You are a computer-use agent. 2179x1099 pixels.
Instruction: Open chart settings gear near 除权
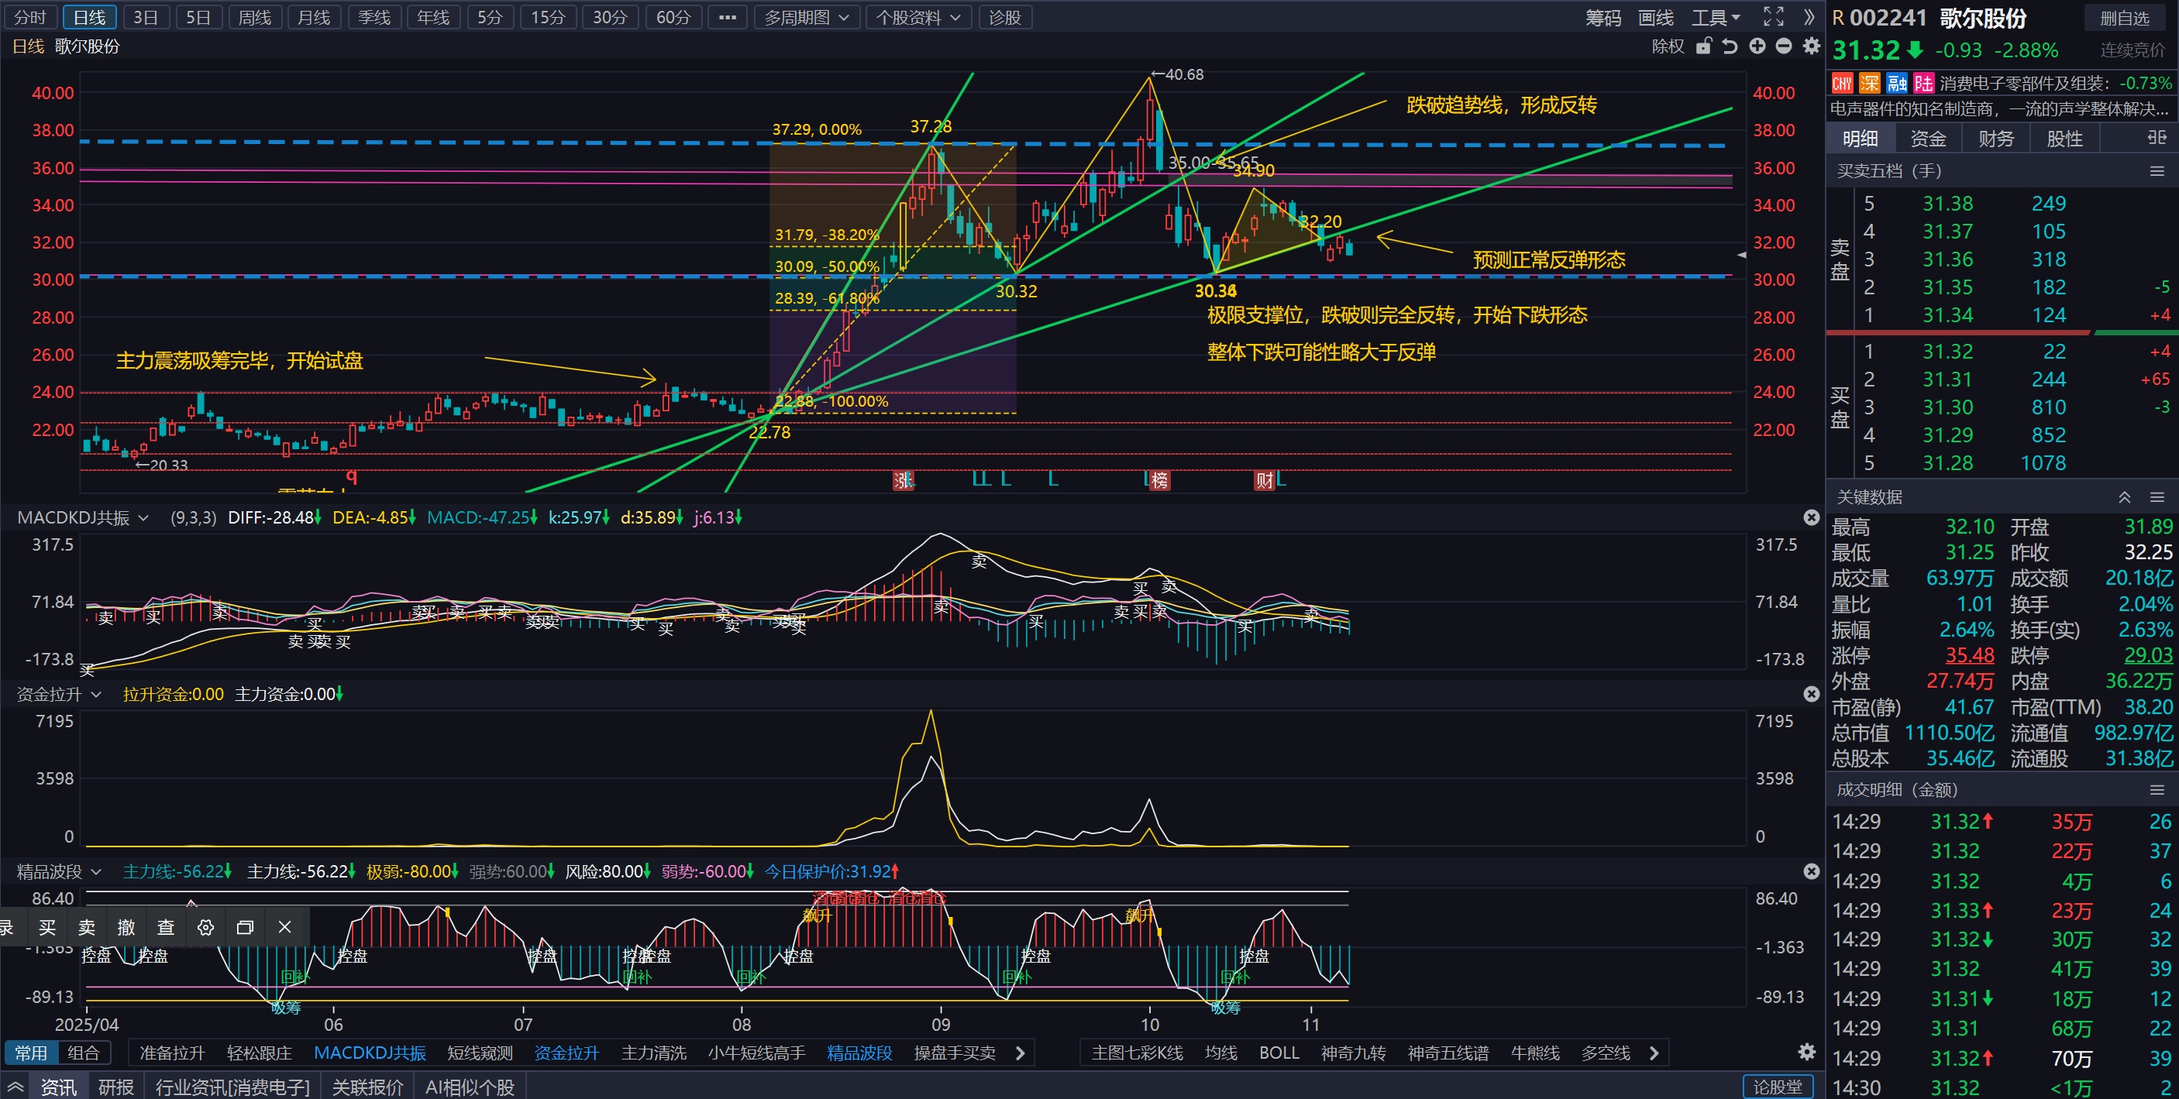(1811, 46)
